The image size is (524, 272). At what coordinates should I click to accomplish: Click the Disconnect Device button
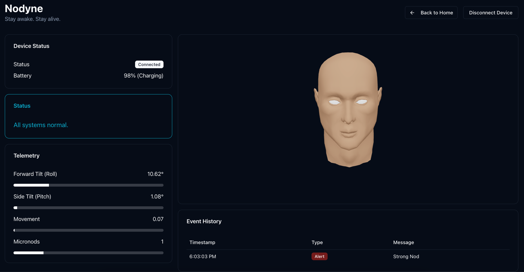point(491,12)
